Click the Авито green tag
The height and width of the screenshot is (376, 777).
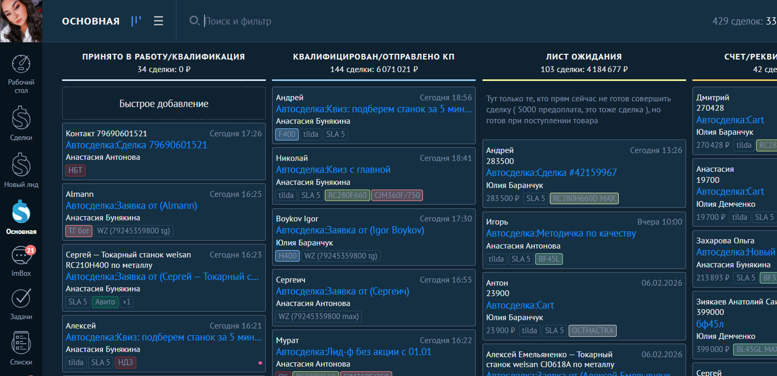click(105, 302)
